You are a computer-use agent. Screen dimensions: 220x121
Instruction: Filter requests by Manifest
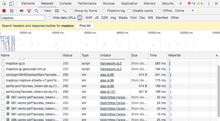click(162, 18)
